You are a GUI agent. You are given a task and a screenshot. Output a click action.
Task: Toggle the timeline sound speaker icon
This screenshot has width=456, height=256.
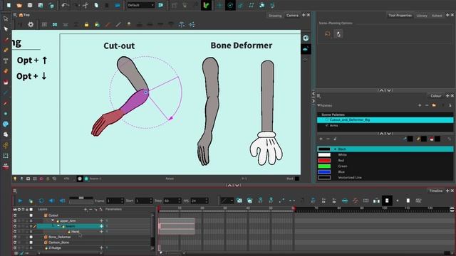click(x=52, y=201)
